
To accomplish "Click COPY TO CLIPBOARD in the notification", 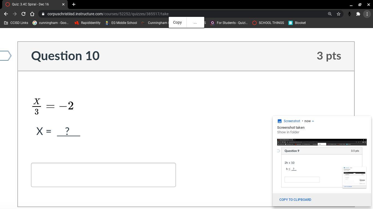I will pos(295,199).
